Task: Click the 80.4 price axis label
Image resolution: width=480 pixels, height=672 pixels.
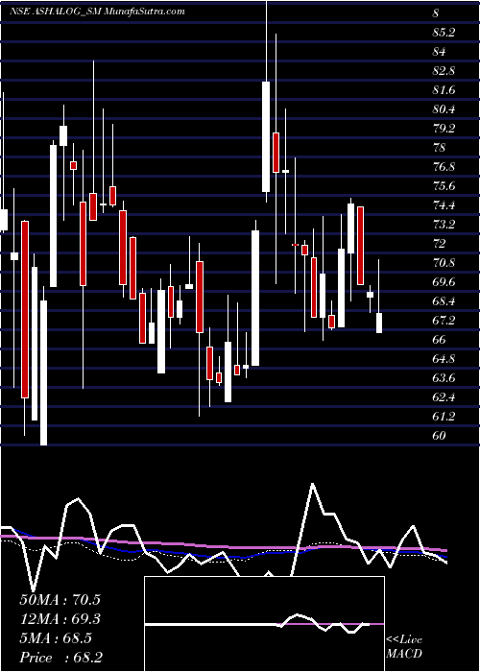Action: pyautogui.click(x=444, y=109)
